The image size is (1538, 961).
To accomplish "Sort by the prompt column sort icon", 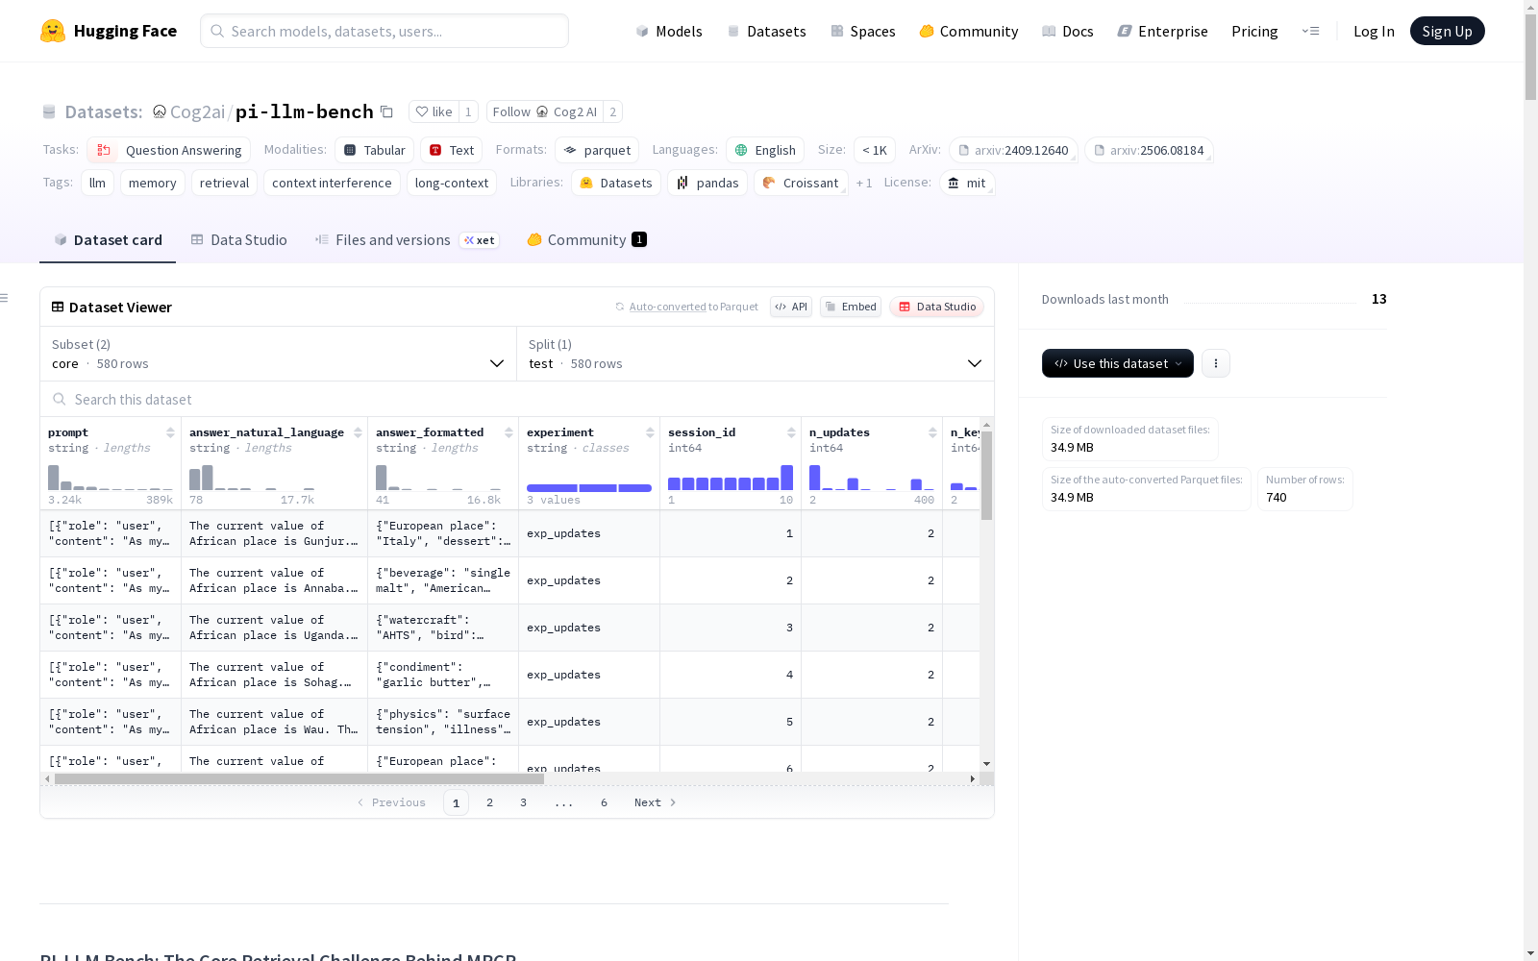I will [170, 432].
